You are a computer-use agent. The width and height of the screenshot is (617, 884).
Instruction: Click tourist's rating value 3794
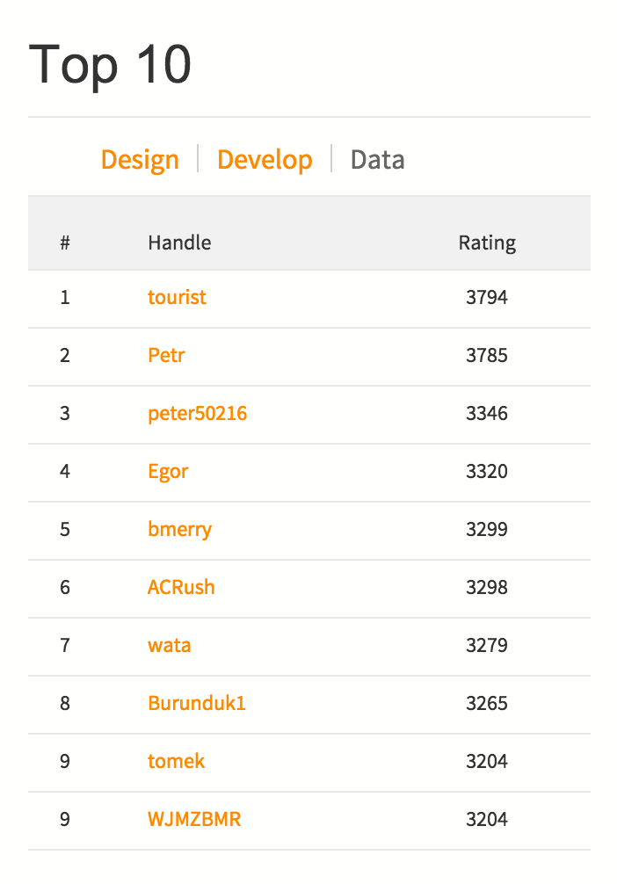487,297
